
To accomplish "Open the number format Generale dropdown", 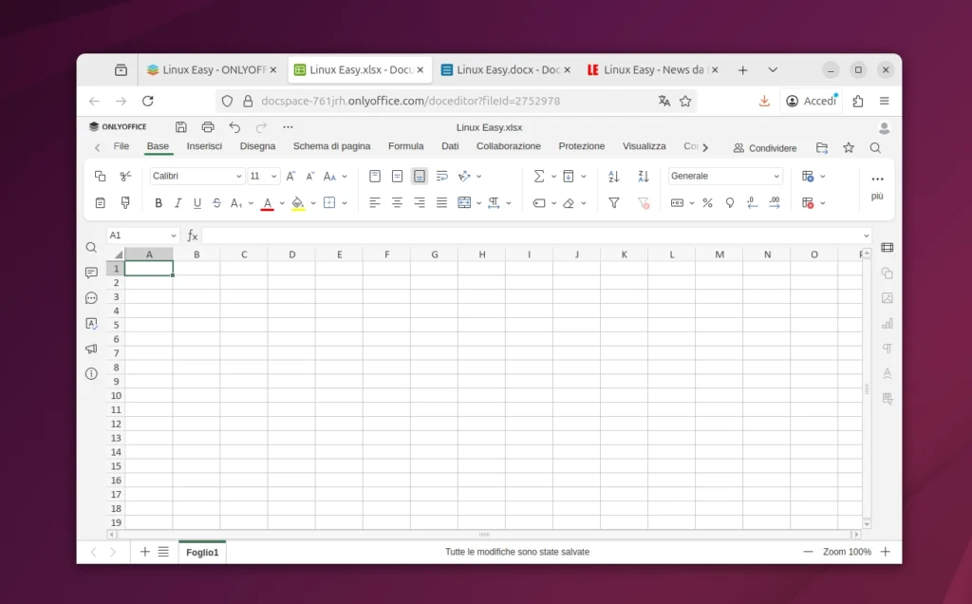I will (724, 175).
